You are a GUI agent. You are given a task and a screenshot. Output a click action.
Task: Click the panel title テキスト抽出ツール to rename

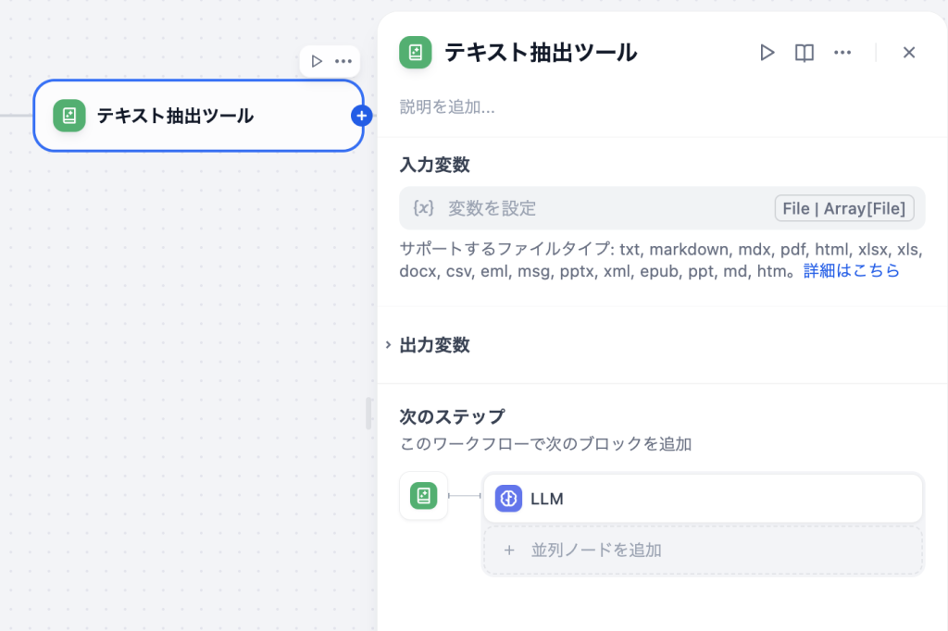[x=541, y=53]
